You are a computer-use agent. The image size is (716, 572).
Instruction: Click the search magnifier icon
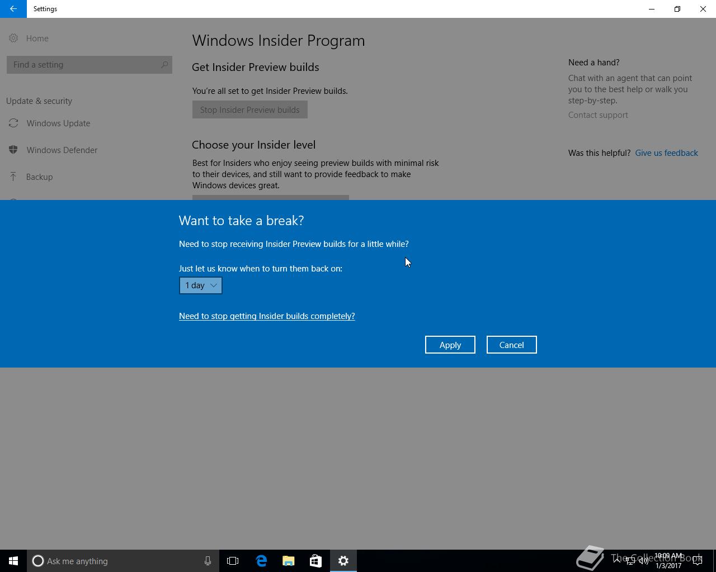click(164, 65)
